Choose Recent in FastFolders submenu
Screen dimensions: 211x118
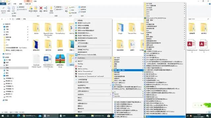click(x=128, y=94)
